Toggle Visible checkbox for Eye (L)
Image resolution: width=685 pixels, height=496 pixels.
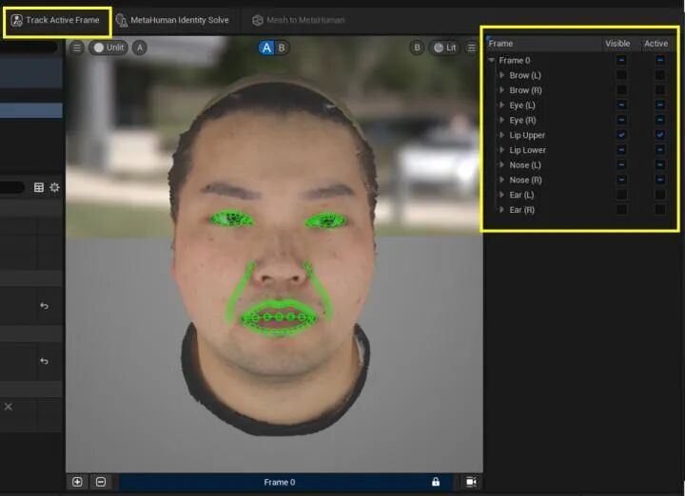[621, 105]
